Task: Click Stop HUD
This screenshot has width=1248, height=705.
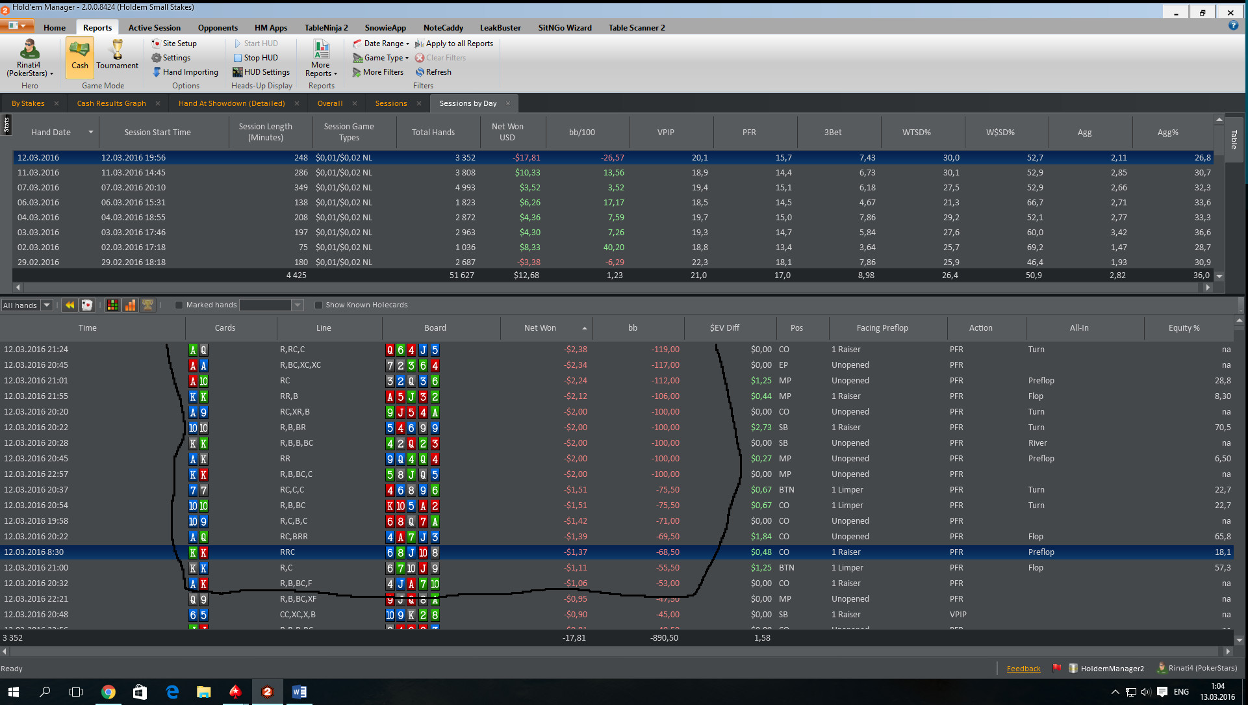Action: 255,58
